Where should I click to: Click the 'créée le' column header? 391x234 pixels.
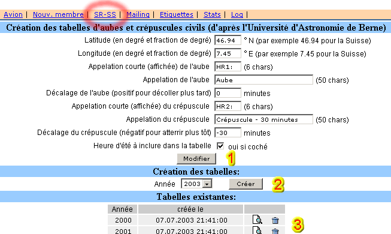click(191, 209)
